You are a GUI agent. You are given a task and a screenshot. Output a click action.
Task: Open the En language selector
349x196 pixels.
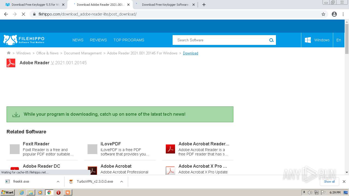pyautogui.click(x=339, y=40)
